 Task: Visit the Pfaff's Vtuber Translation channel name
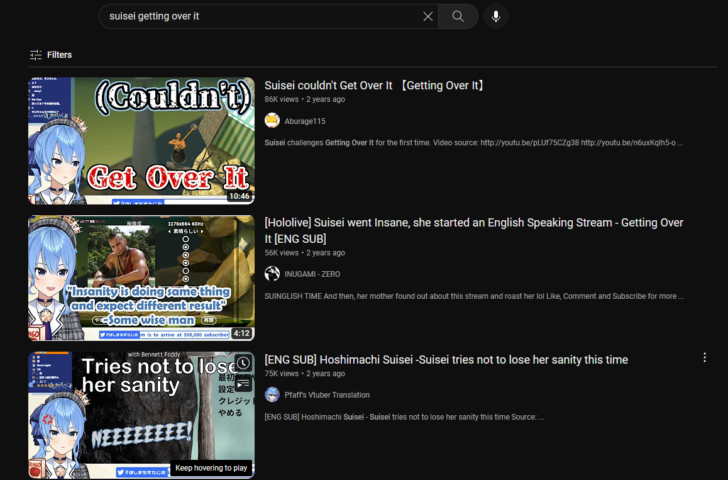click(328, 395)
